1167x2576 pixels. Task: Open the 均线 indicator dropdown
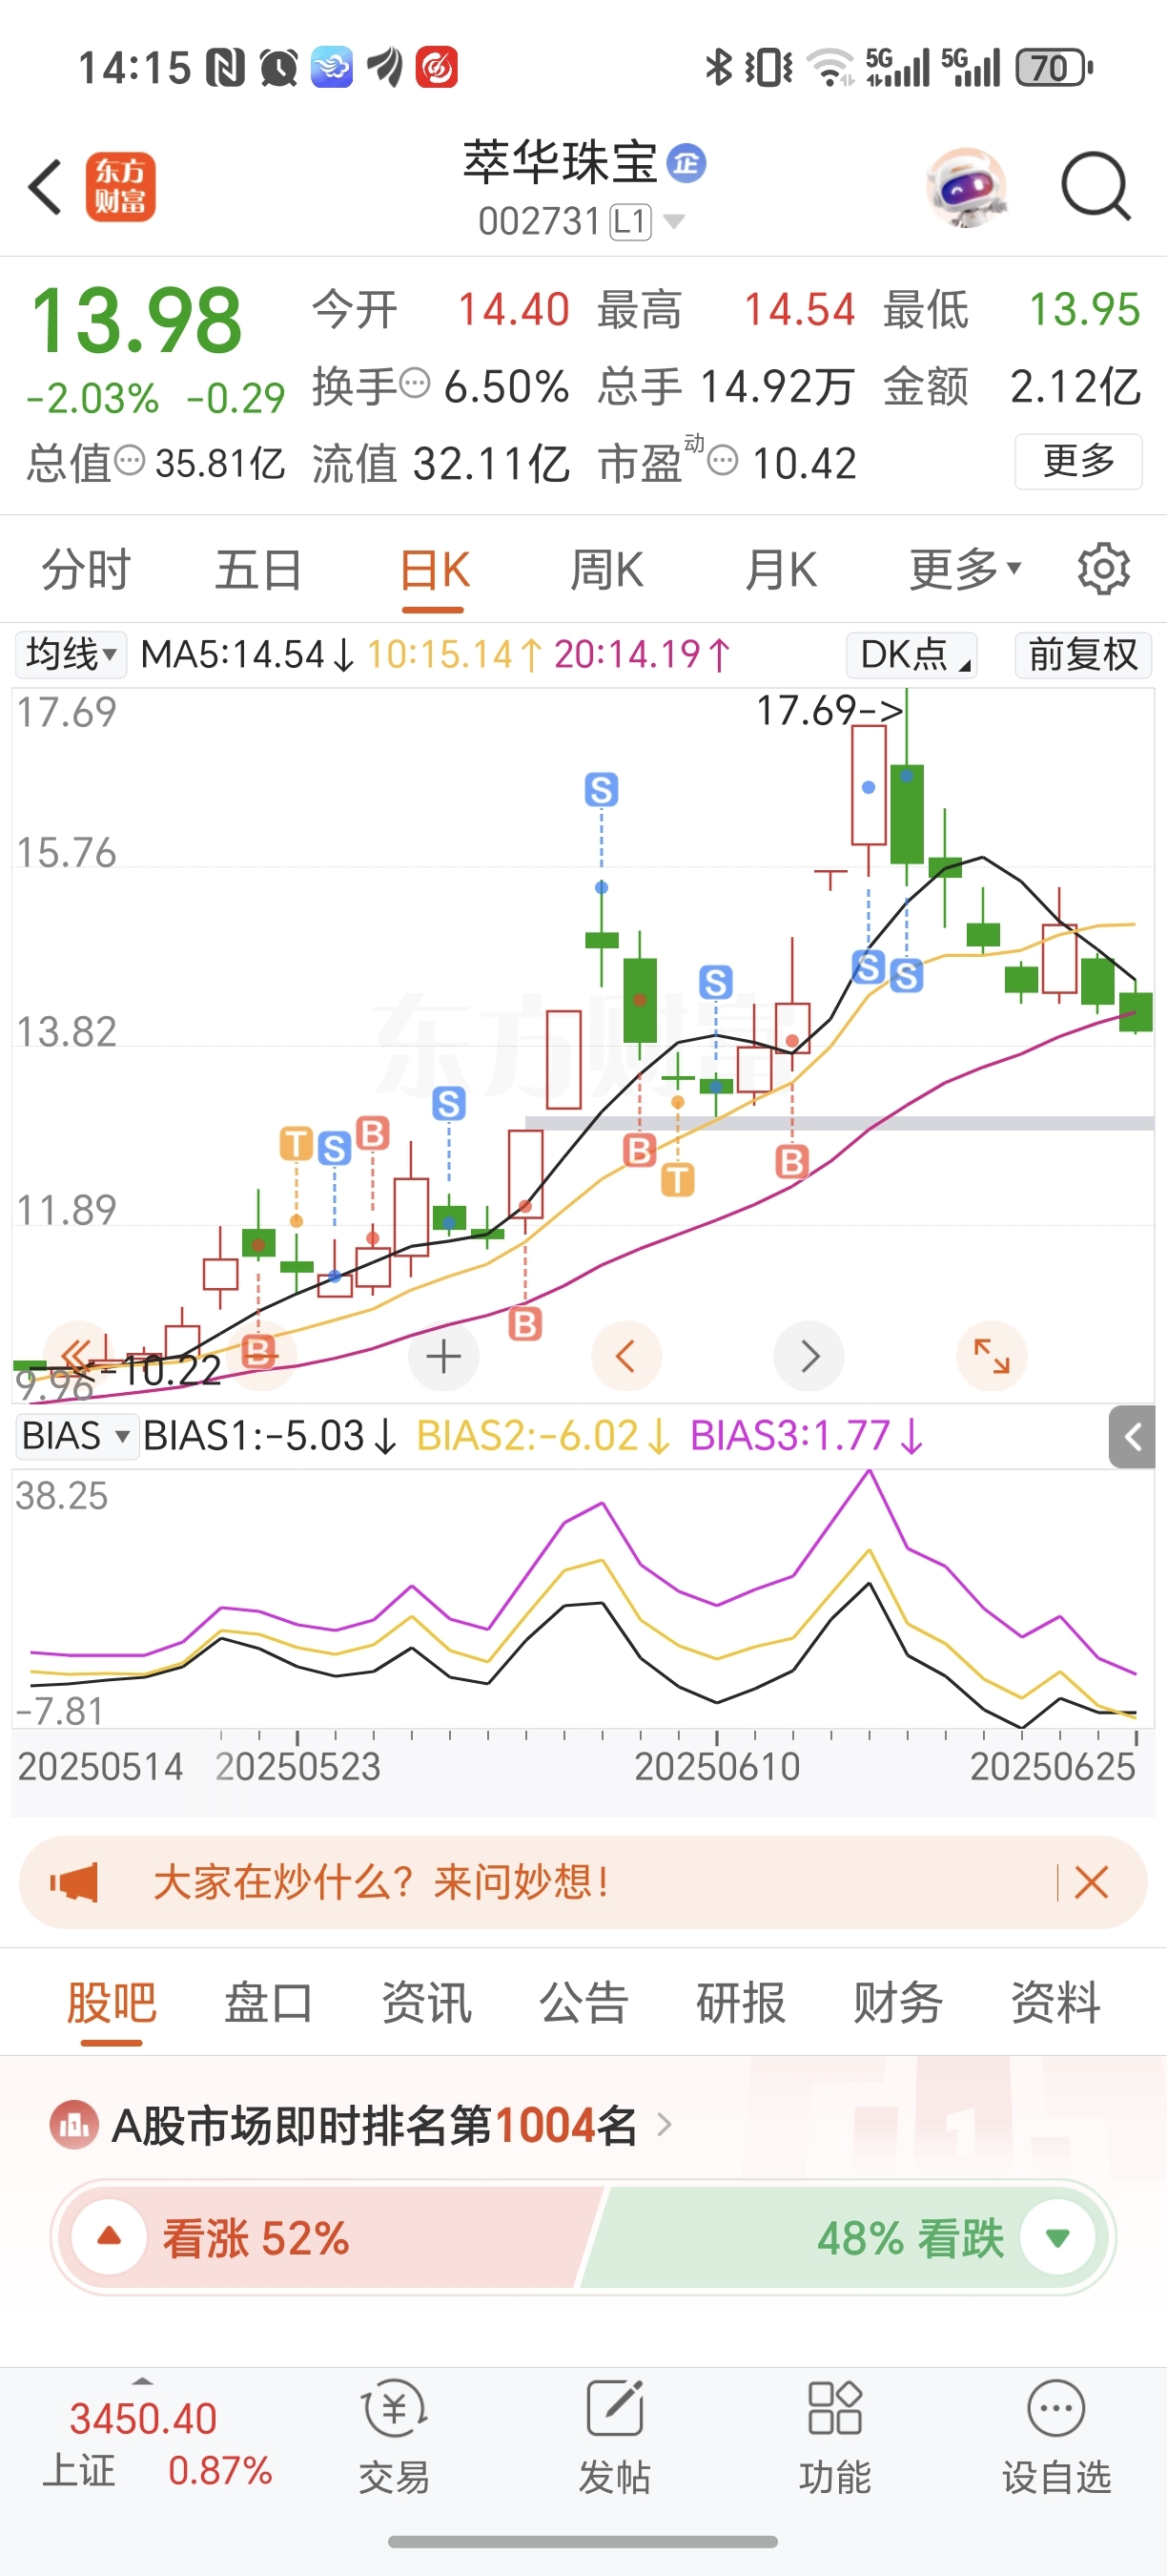pos(70,655)
